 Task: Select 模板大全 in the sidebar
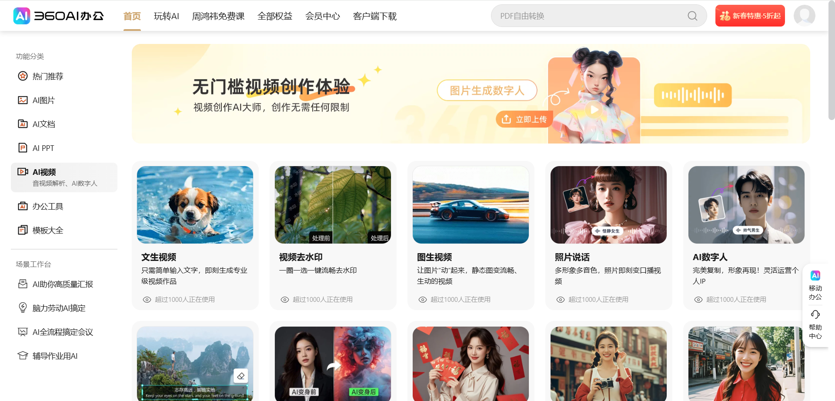coord(48,230)
